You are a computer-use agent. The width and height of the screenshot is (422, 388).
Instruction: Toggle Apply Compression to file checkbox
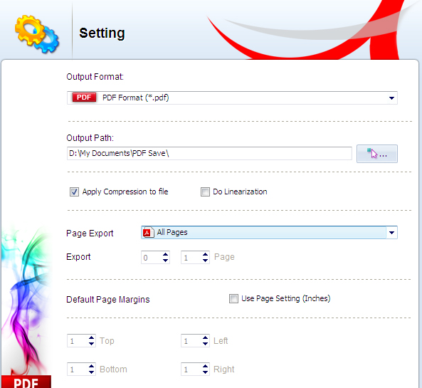point(74,192)
